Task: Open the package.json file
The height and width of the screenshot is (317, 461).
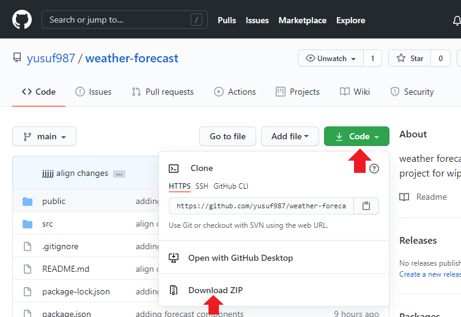Action: tap(67, 313)
